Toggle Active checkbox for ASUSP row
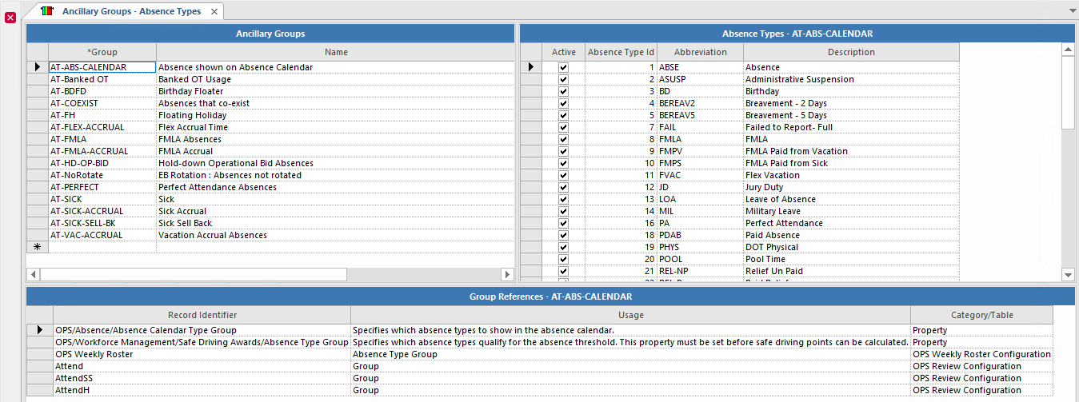This screenshot has width=1079, height=402. (564, 79)
